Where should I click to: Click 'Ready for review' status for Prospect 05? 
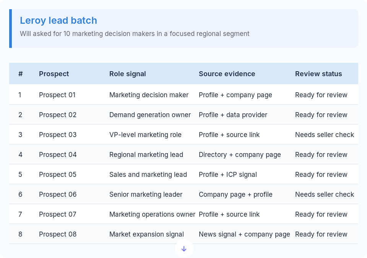pos(321,175)
